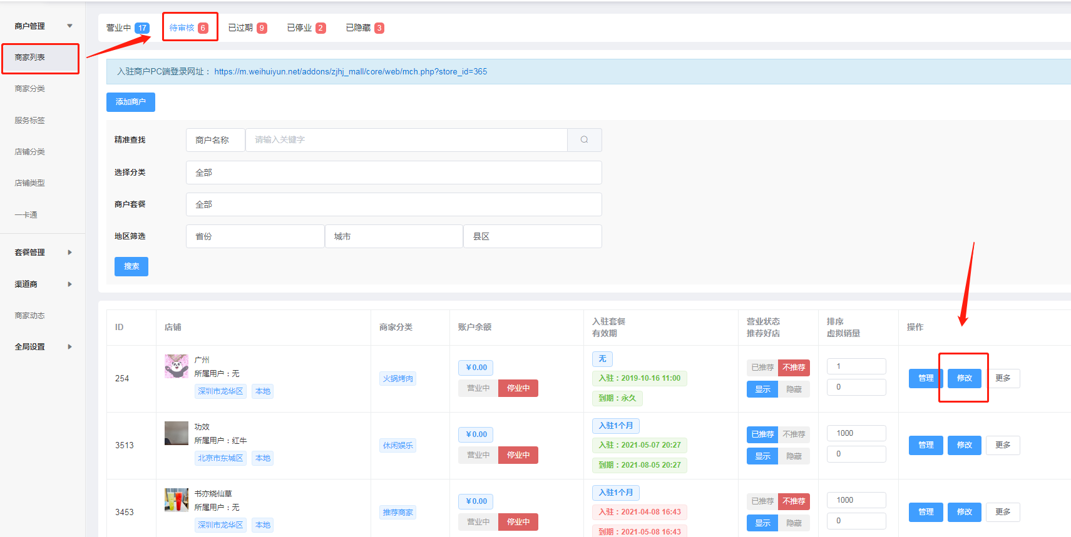Click the panda shop thumbnail for 广州

(x=177, y=366)
